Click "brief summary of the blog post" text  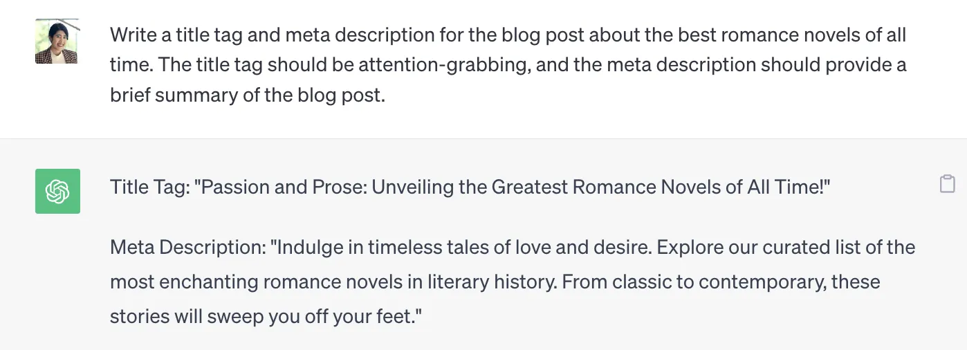[246, 95]
